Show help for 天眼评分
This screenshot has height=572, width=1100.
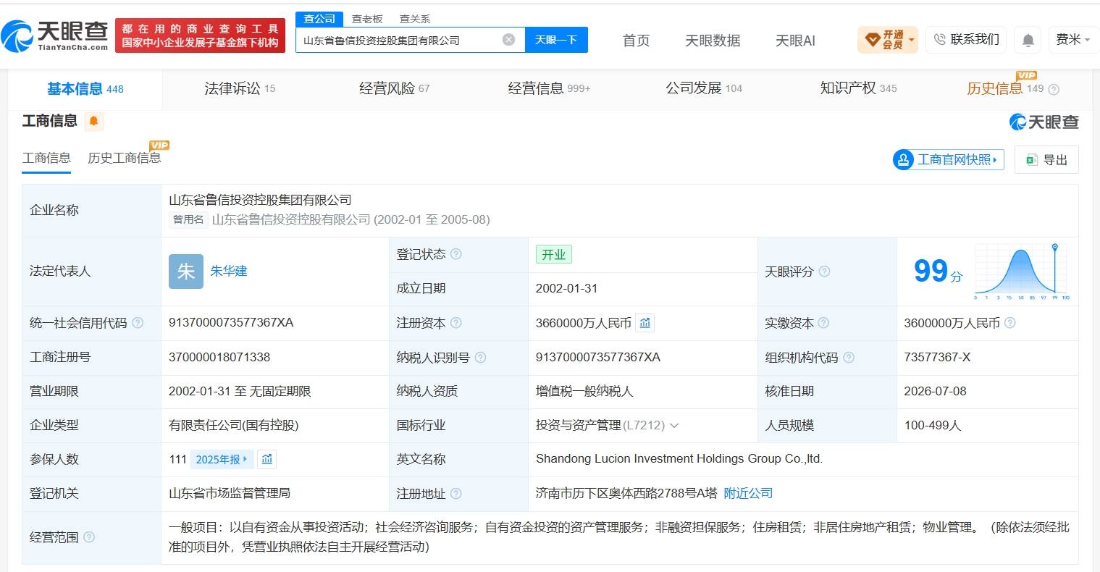(x=824, y=272)
